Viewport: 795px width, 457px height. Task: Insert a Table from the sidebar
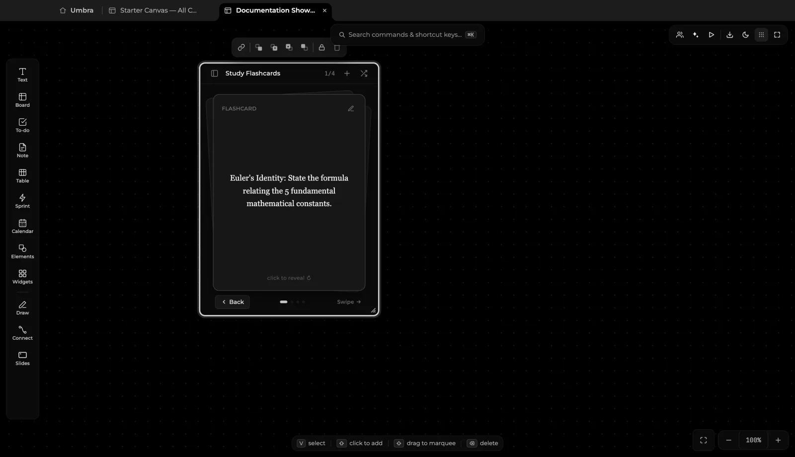click(22, 176)
